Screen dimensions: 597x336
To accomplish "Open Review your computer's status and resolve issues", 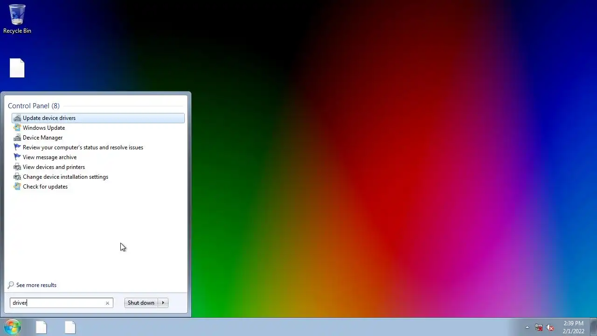I will point(98,147).
